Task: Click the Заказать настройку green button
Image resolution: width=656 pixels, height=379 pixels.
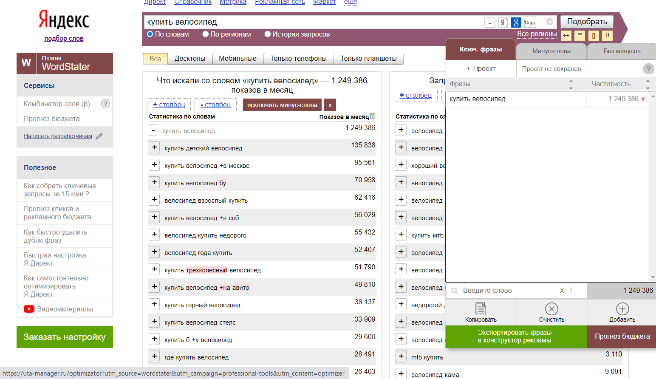Action: click(65, 337)
